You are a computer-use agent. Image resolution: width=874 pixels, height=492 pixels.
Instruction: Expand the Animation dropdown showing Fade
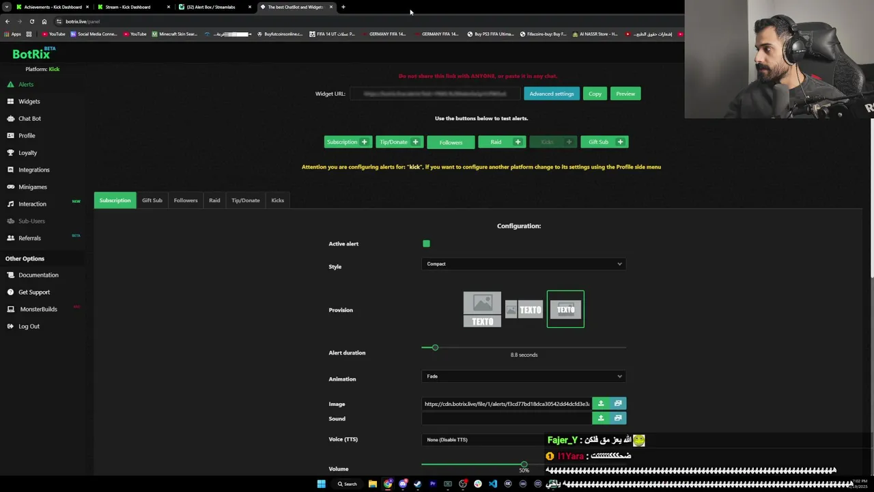click(x=524, y=376)
